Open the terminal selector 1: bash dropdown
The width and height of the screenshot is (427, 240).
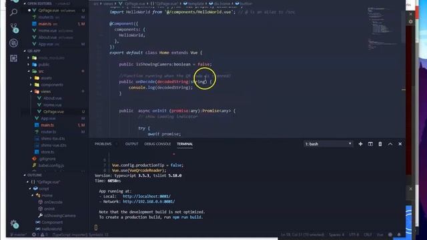pyautogui.click(x=328, y=144)
